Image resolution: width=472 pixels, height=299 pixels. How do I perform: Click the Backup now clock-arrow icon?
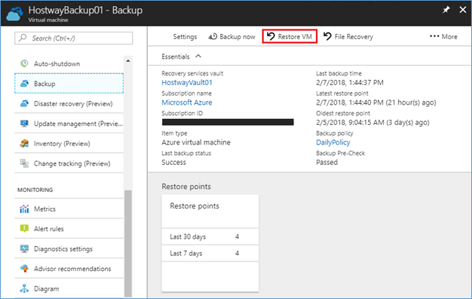click(x=213, y=36)
